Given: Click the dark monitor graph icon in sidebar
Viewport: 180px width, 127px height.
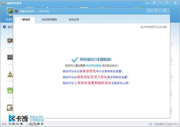Looking at the screenshot, I should (10, 57).
